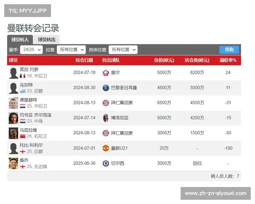Click Bayern crest in 德里赫特 row
Image resolution: width=255 pixels, height=204 pixels.
(x=106, y=103)
